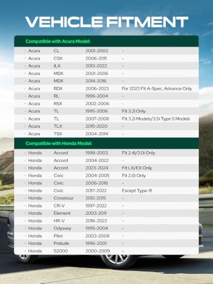This screenshot has width=213, height=284.
Task: Click the note 'For 2023 Fit A-Spec, Advance Only'
Action: coord(157,89)
